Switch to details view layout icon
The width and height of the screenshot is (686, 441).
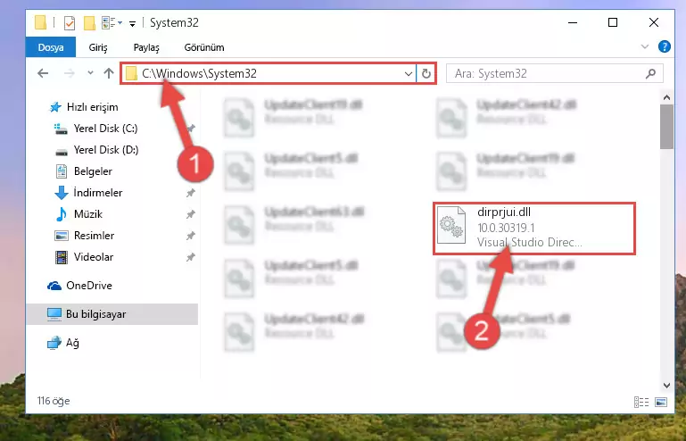641,402
